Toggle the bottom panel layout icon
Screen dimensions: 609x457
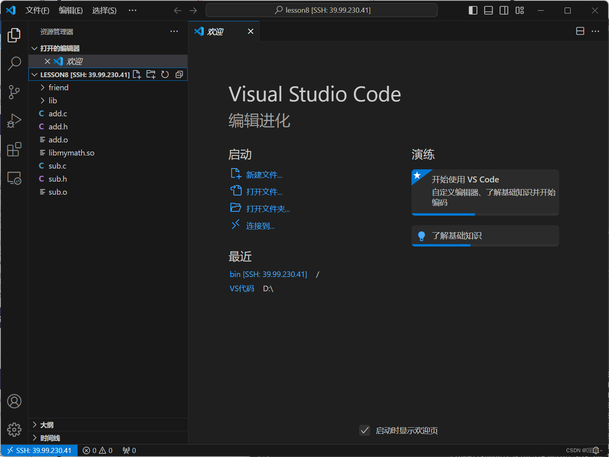coord(489,10)
